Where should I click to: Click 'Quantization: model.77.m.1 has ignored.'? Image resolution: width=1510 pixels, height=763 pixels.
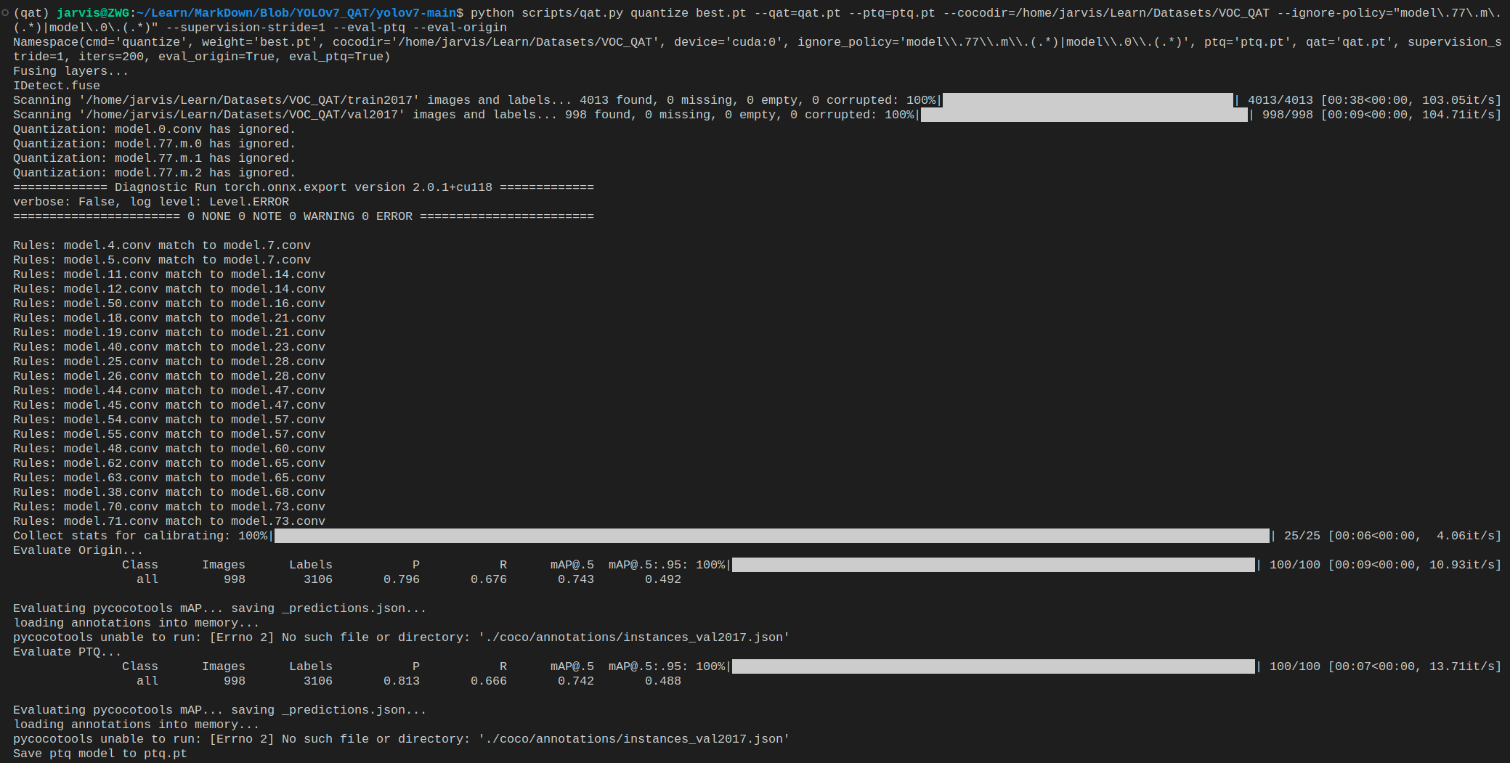[x=155, y=158]
